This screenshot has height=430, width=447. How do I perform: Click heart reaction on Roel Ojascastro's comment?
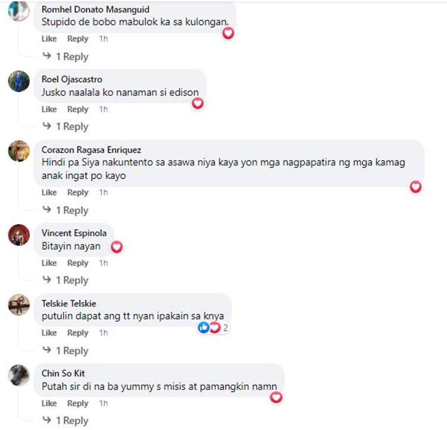coord(197,103)
